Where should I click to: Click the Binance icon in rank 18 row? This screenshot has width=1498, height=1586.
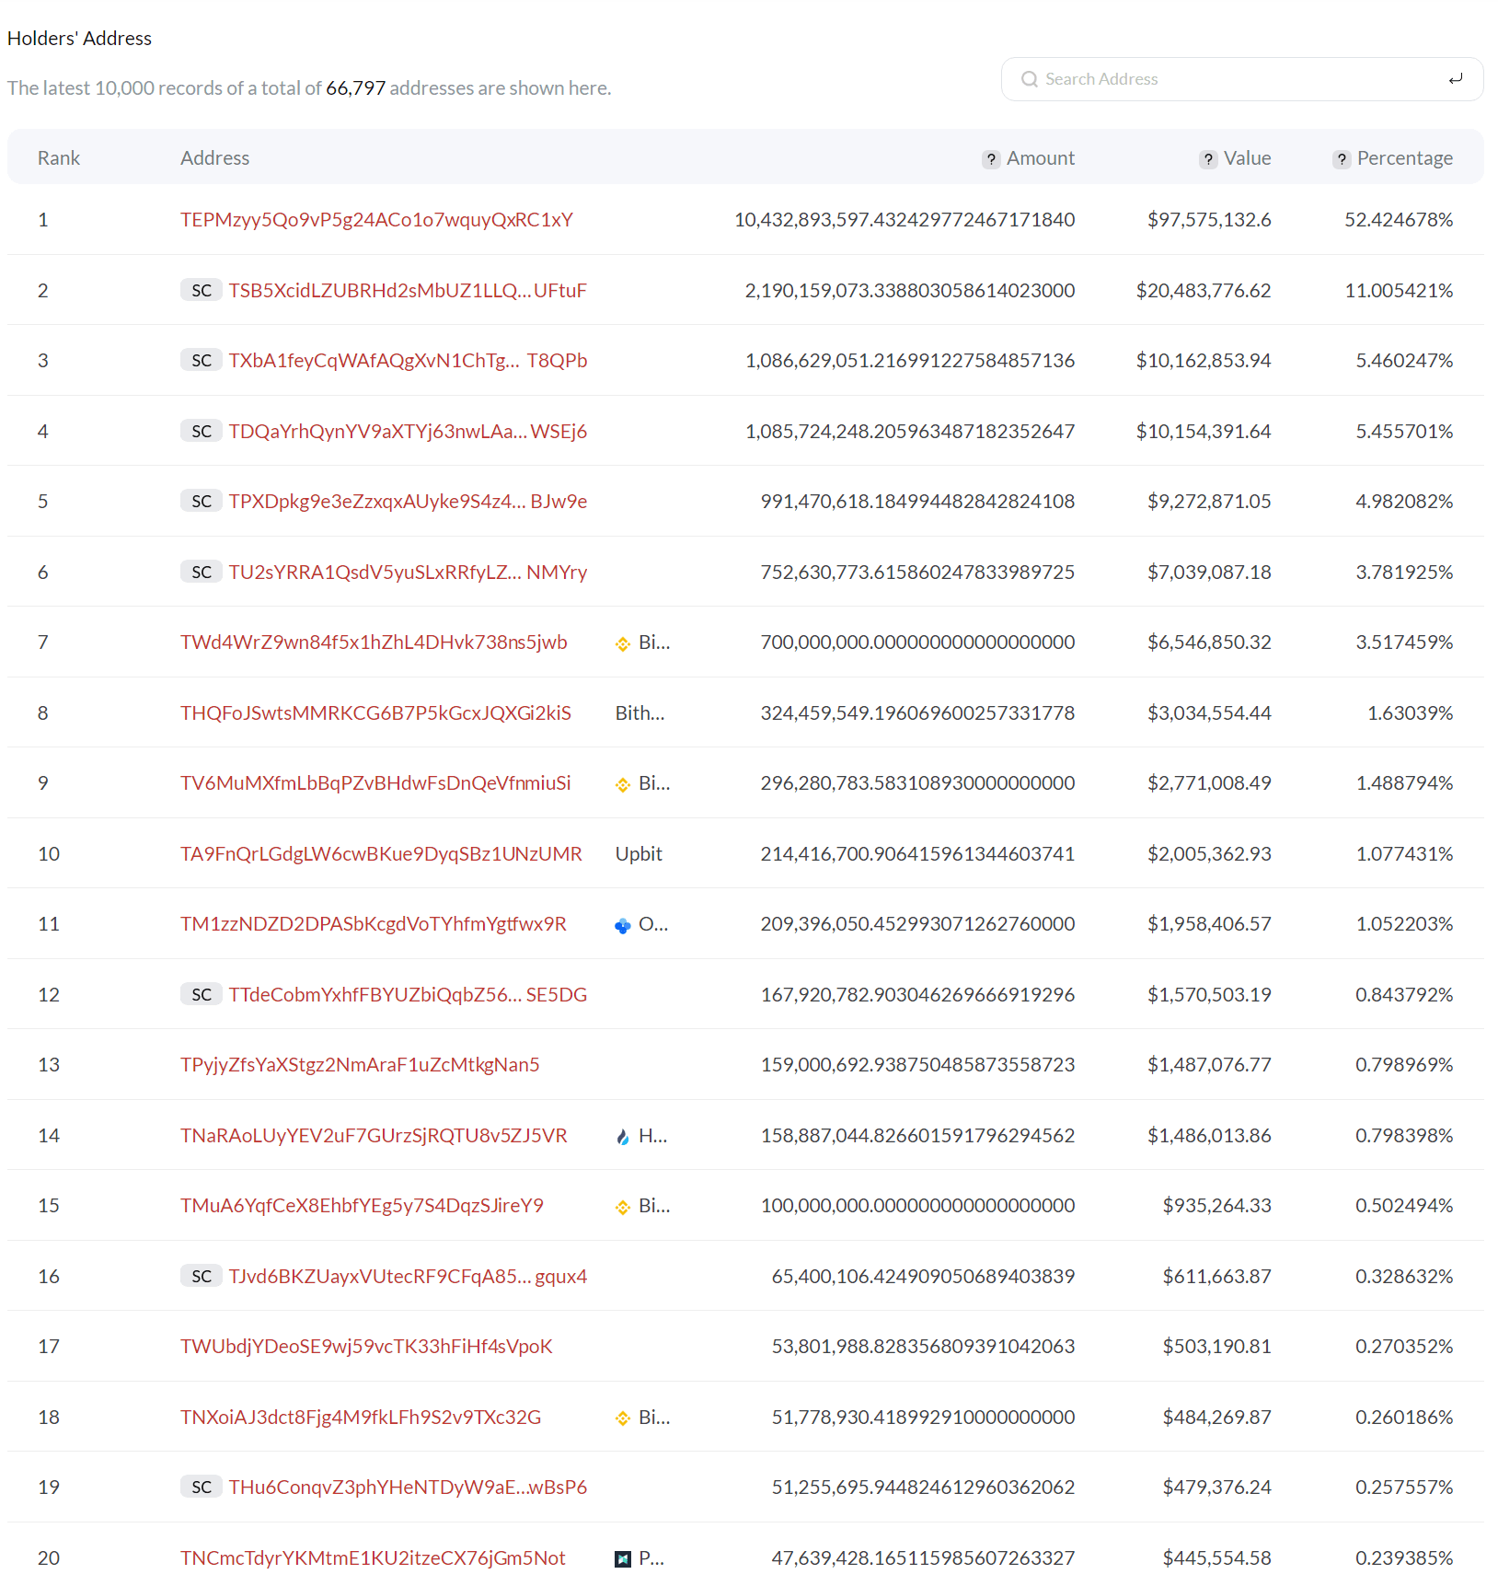623,1418
